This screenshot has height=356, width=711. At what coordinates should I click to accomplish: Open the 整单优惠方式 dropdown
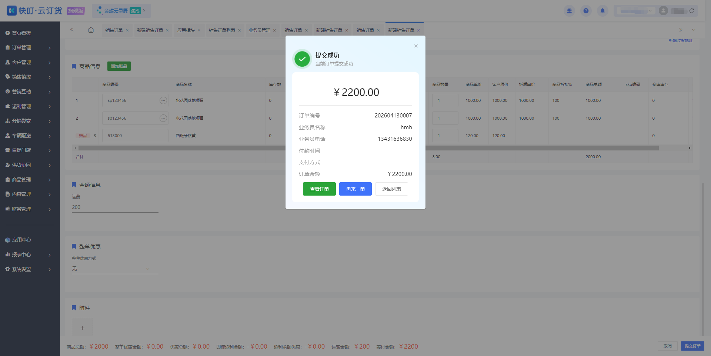point(115,269)
